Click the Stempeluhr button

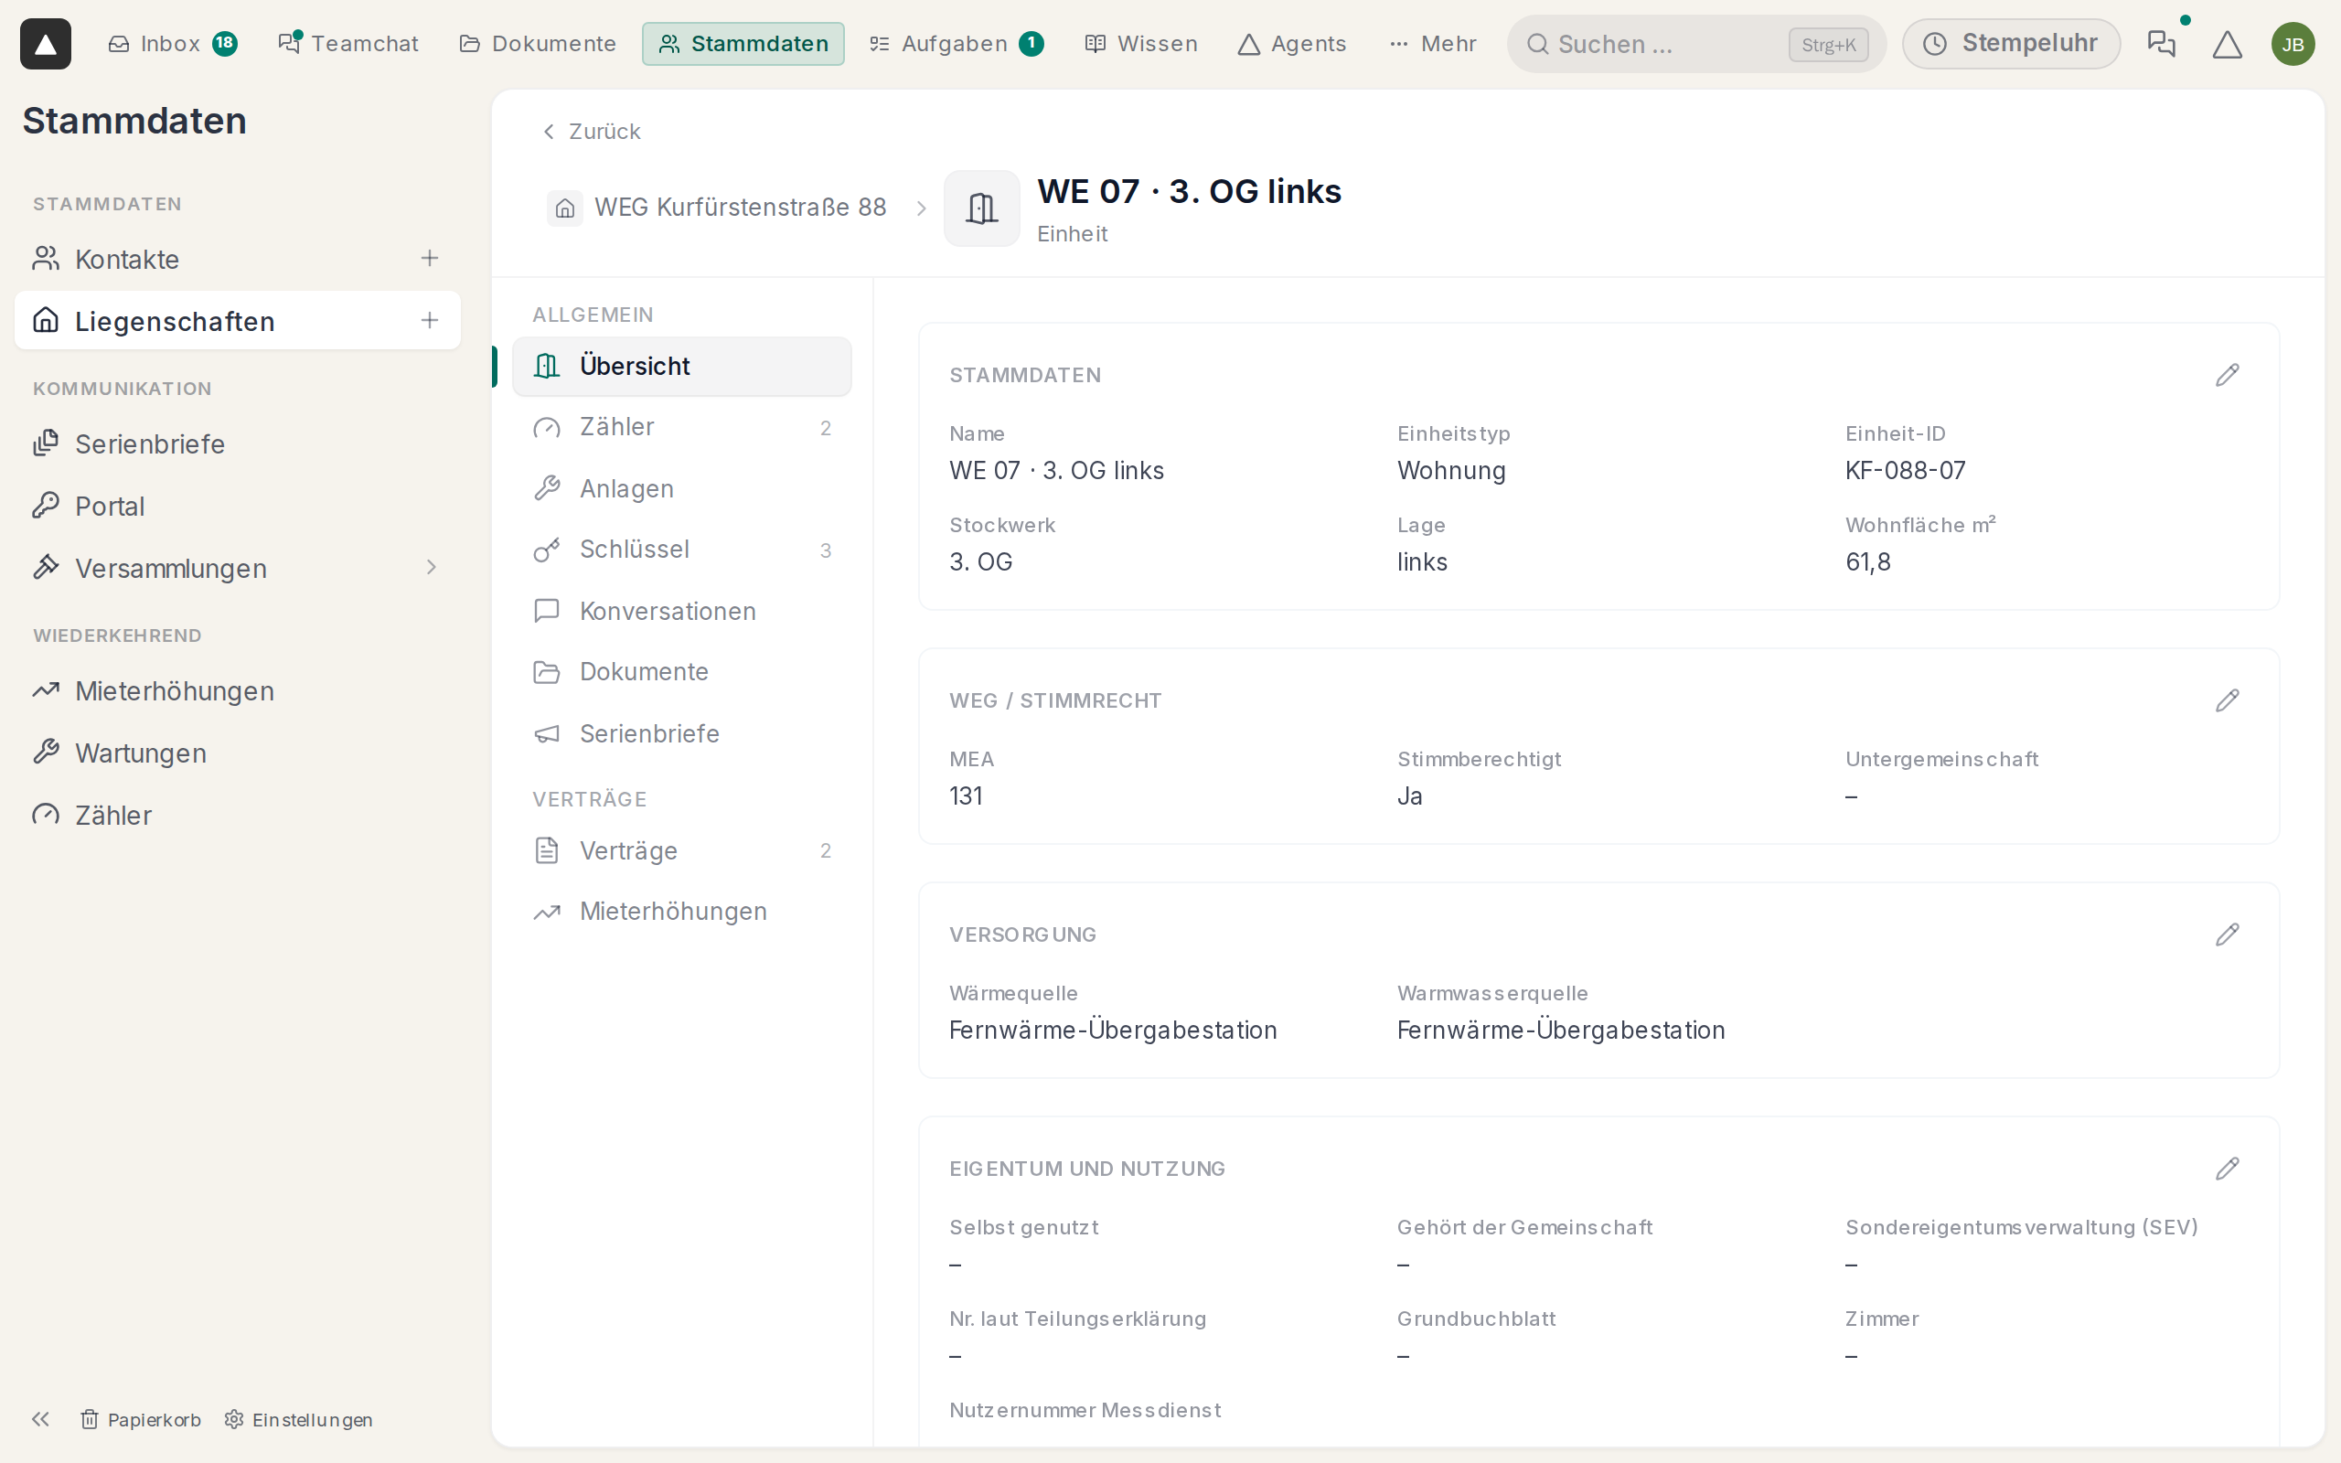2011,44
